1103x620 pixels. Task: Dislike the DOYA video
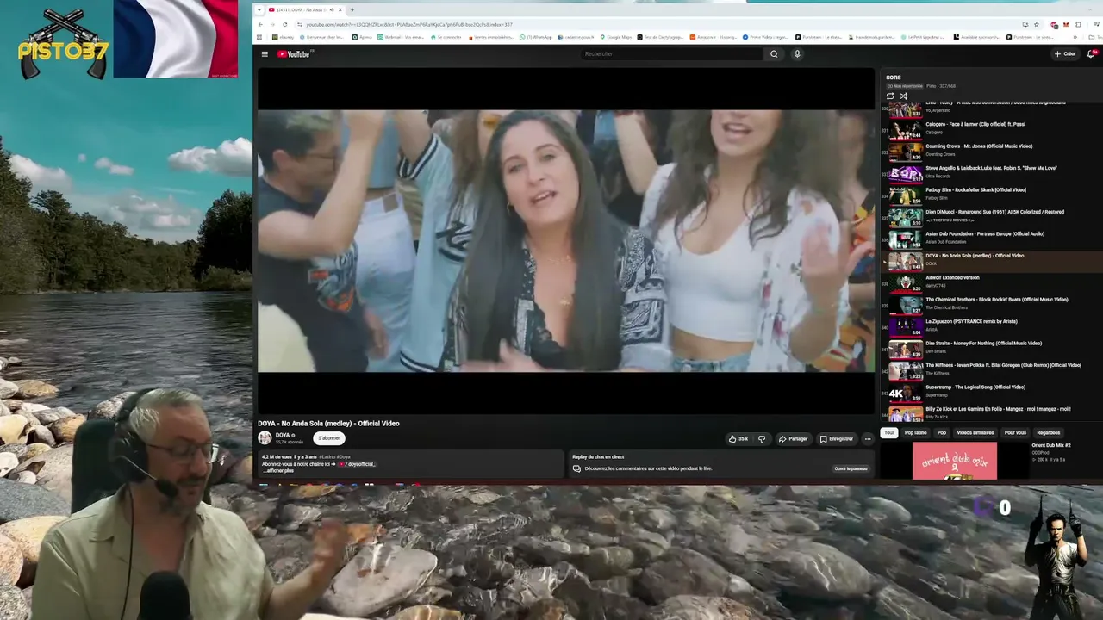coord(762,439)
